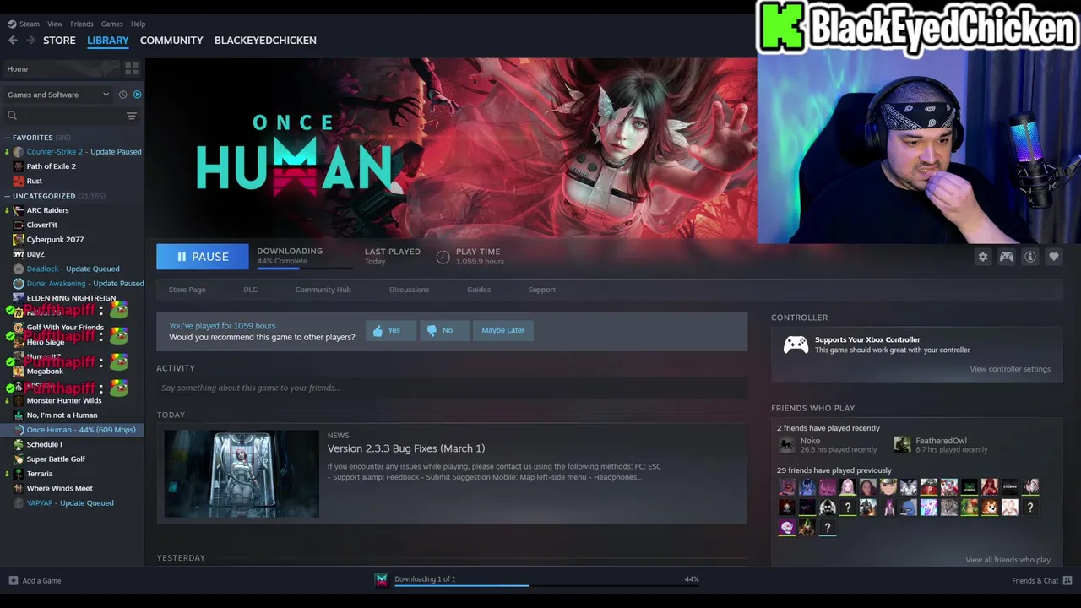The width and height of the screenshot is (1081, 608).
Task: Open Version 2.3.3 Bug Fixes headline
Action: click(406, 448)
